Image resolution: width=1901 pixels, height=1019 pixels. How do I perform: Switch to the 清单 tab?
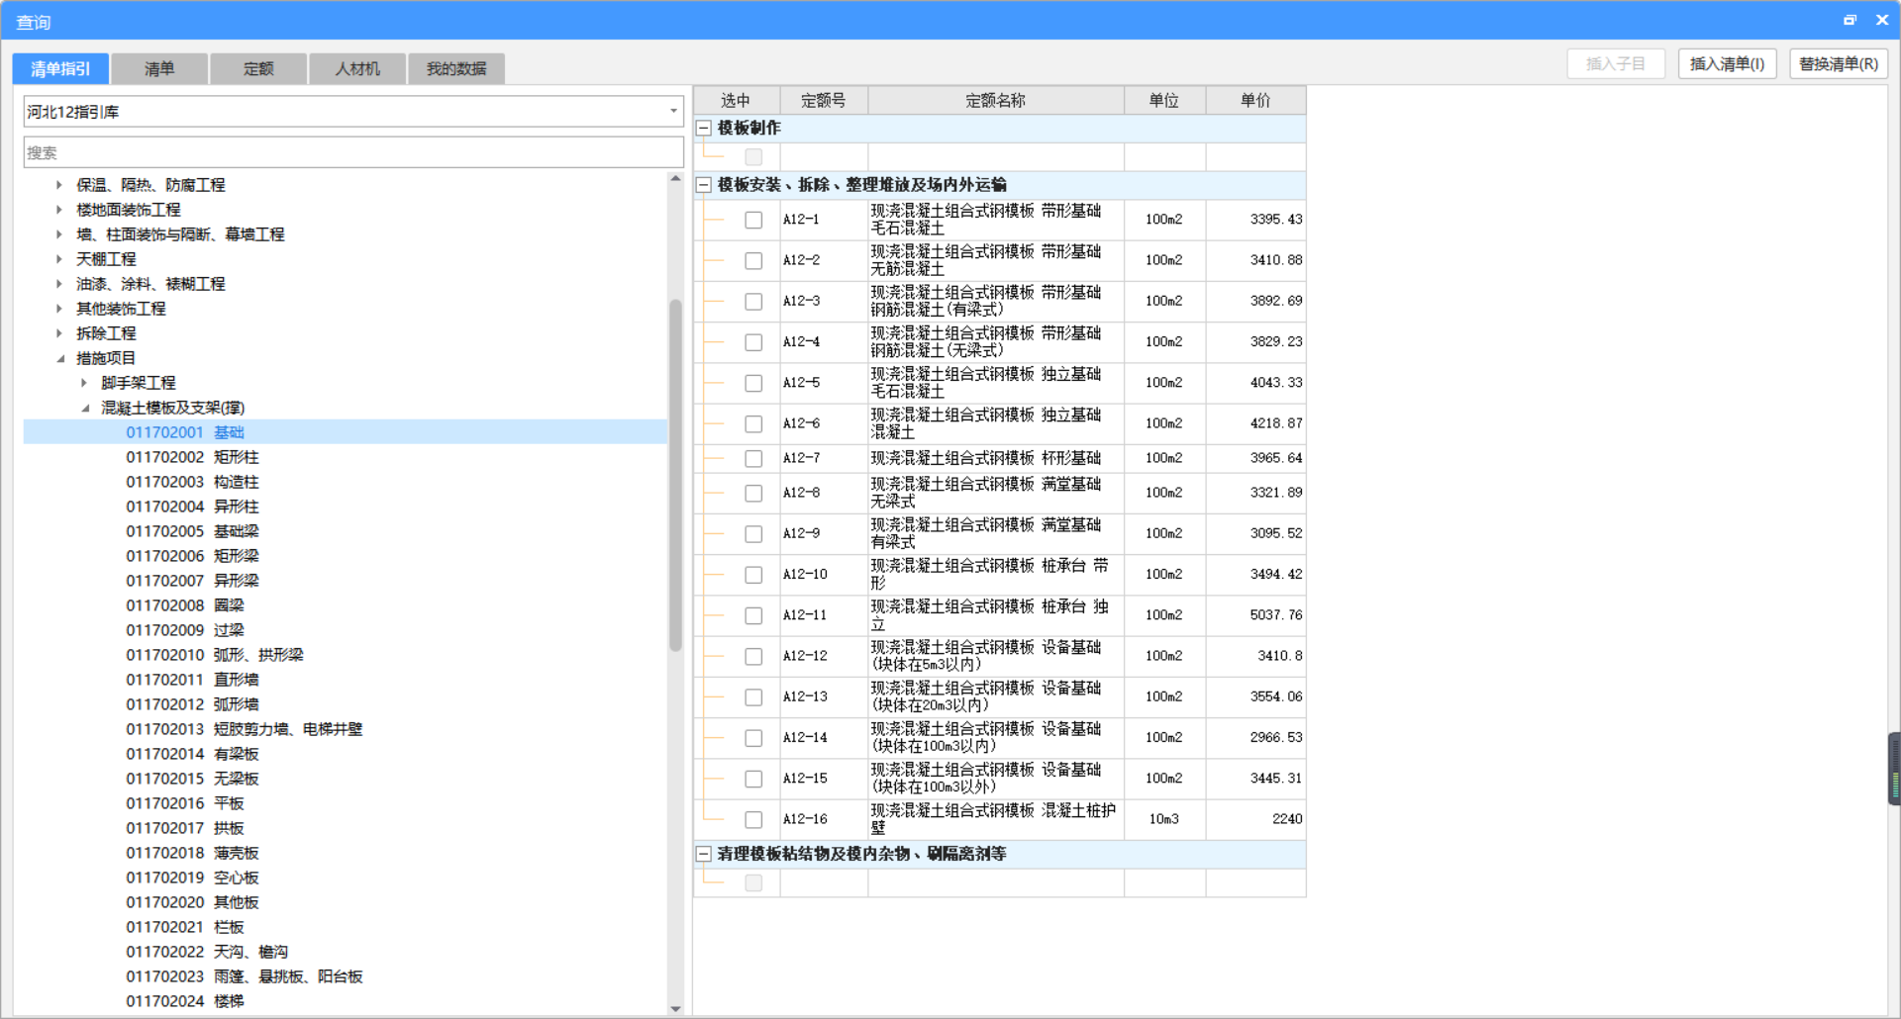click(x=159, y=68)
